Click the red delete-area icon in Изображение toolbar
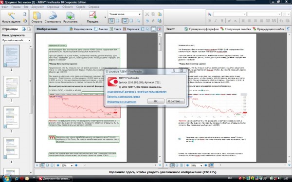Image resolution: width=292 pixels, height=182 pixels. coord(159,29)
